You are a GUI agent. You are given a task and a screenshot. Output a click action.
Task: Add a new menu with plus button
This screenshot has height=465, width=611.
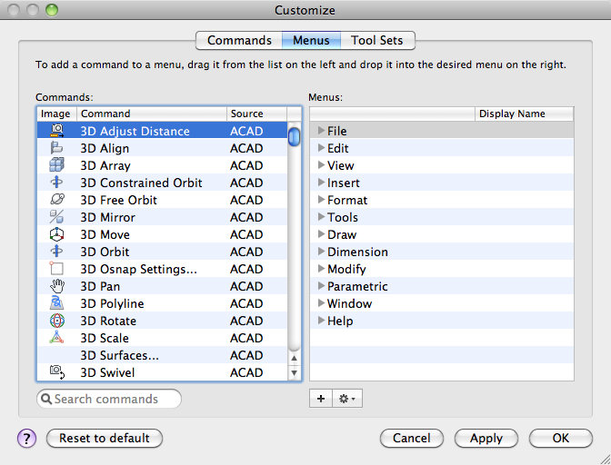click(321, 399)
